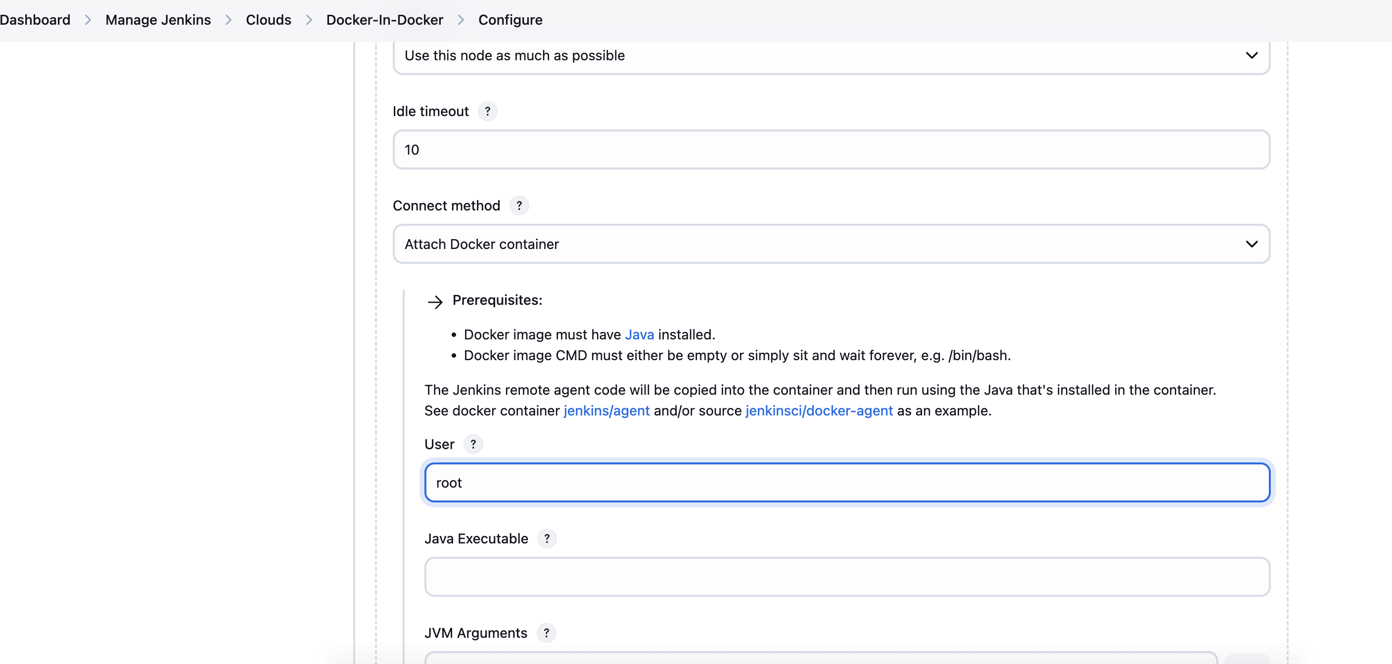
Task: Navigate to Manage Jenkins breadcrumb
Action: click(158, 20)
